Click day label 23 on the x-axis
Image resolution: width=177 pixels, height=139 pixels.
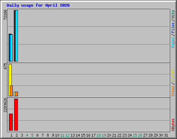click(x=124, y=135)
